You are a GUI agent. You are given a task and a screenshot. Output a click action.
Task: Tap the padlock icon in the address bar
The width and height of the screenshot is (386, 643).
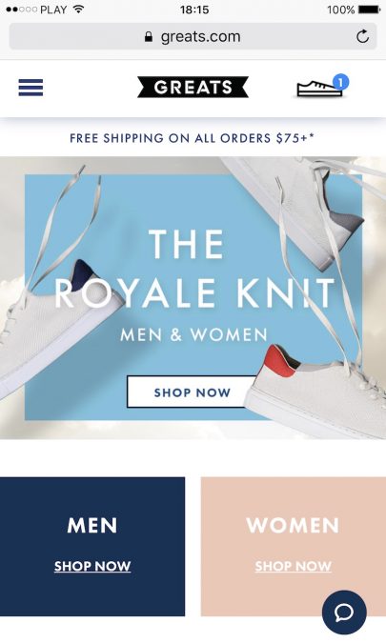[x=149, y=37]
